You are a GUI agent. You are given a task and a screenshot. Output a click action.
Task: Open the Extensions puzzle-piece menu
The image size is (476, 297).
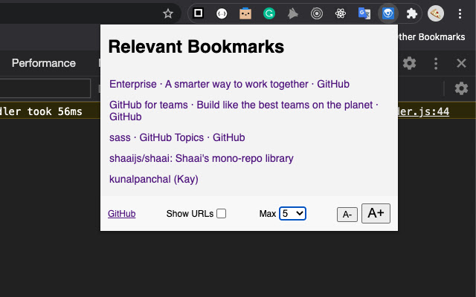pyautogui.click(x=411, y=13)
